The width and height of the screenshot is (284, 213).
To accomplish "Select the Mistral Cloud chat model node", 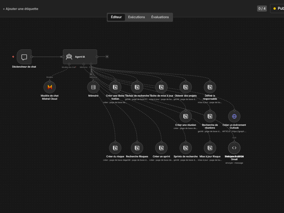I will 50,87.
